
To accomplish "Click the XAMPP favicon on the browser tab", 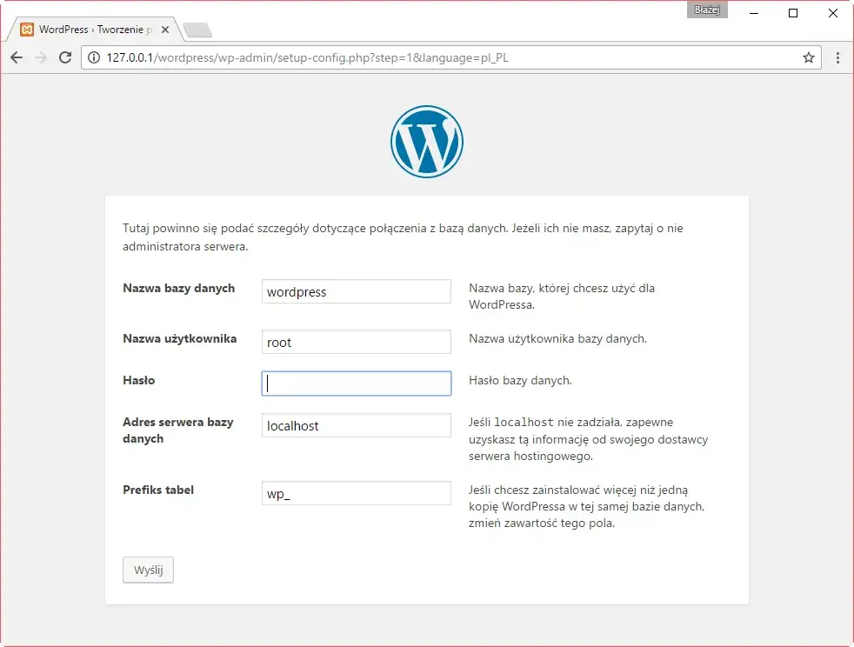I will pyautogui.click(x=29, y=29).
